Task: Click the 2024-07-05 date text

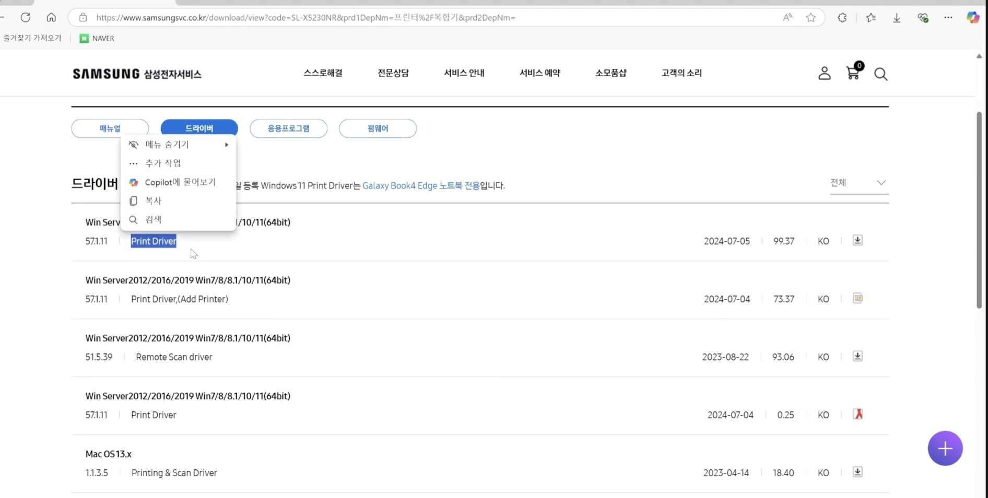Action: pos(727,241)
